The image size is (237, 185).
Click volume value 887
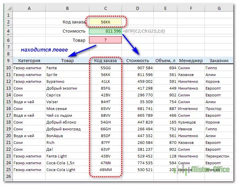click(x=165, y=109)
